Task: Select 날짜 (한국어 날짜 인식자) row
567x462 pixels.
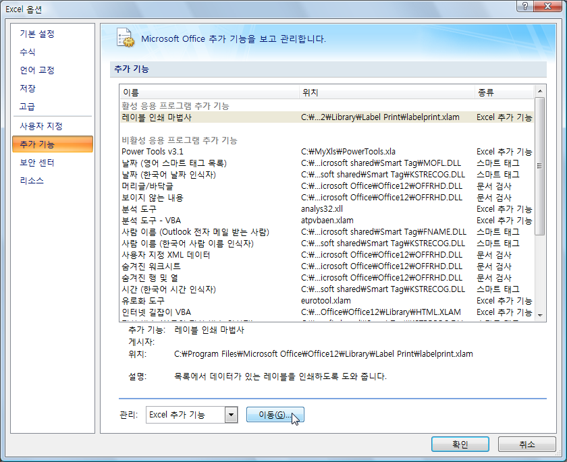Action: pyautogui.click(x=327, y=175)
